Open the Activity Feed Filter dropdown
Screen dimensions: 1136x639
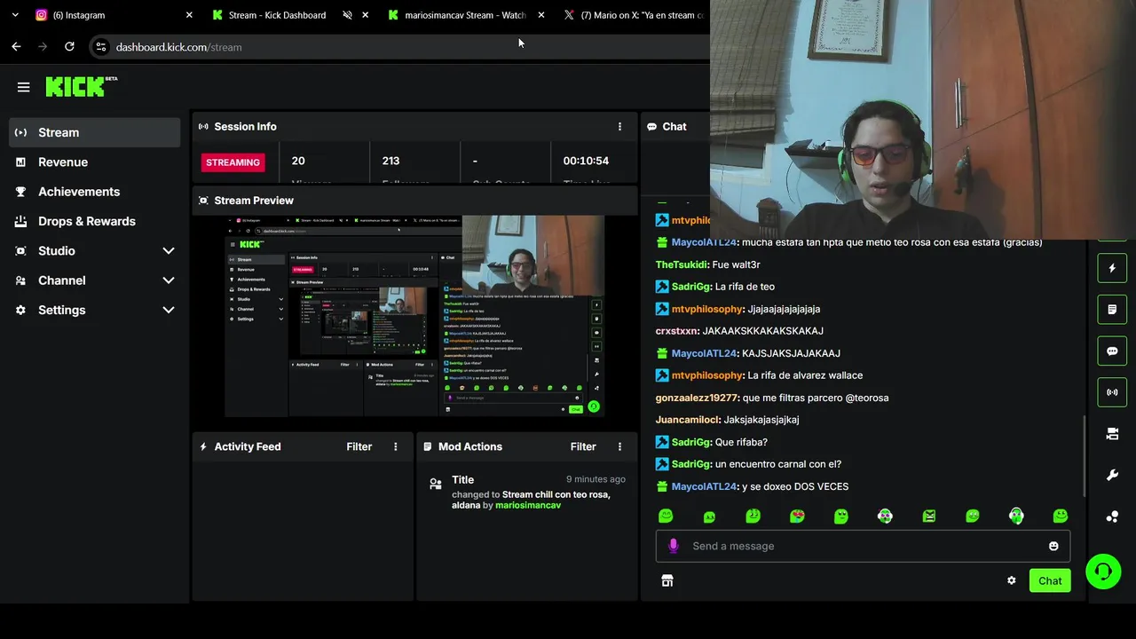pyautogui.click(x=359, y=446)
